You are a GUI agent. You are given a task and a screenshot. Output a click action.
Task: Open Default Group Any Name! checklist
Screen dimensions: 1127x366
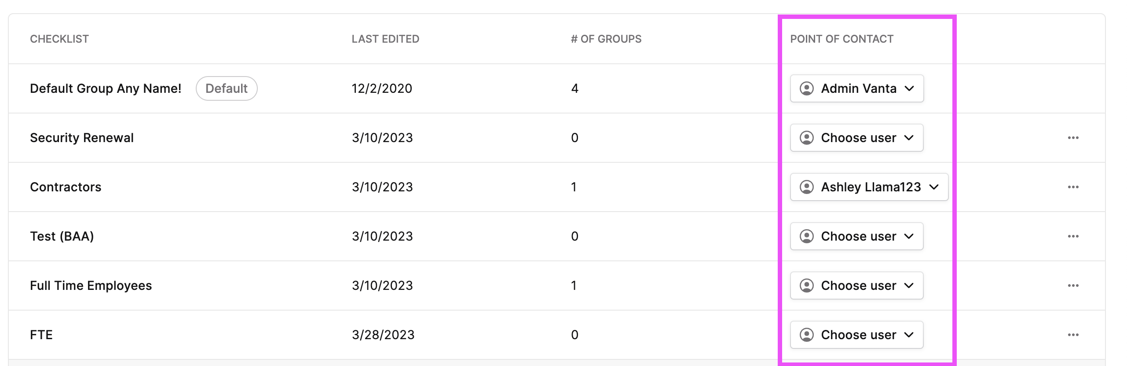(x=106, y=88)
